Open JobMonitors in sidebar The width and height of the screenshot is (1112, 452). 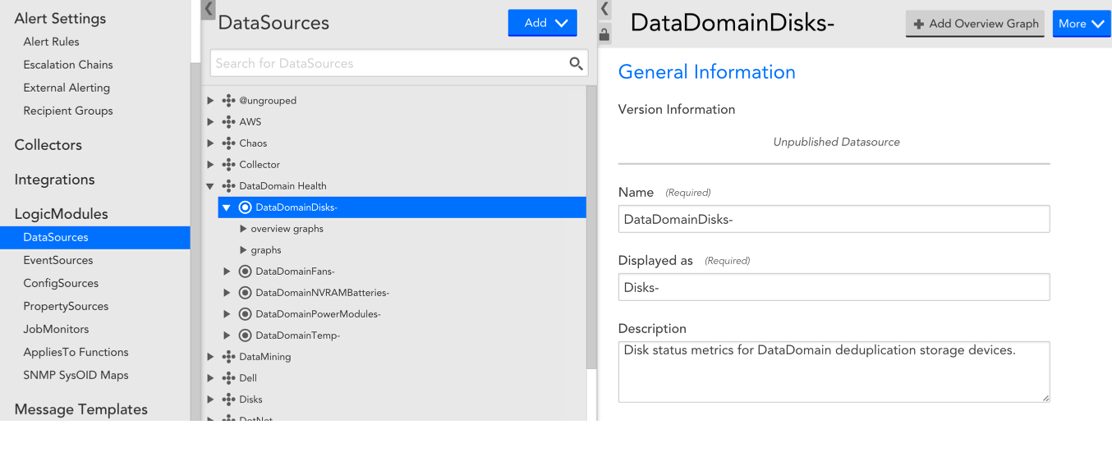tap(56, 329)
